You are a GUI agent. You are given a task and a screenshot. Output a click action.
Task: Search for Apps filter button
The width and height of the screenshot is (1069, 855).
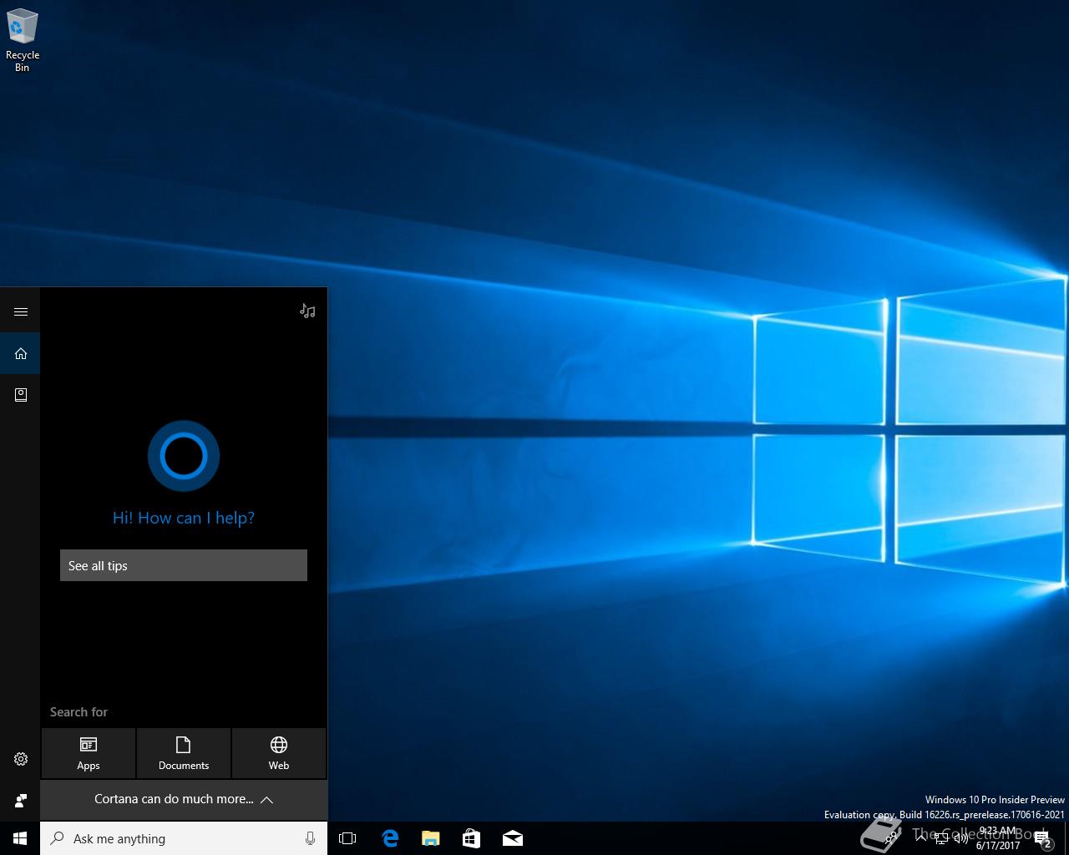click(89, 753)
